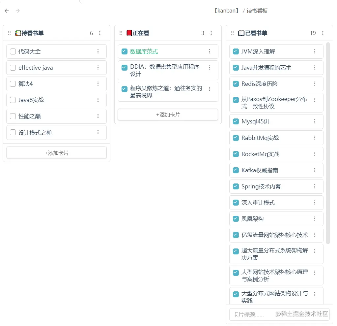Screen dimensions: 337x326
Task: Open options for the 从Paxos到Zookeeper card
Action: pos(315,100)
